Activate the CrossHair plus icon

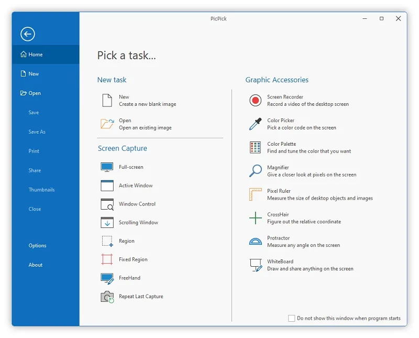[x=255, y=218]
